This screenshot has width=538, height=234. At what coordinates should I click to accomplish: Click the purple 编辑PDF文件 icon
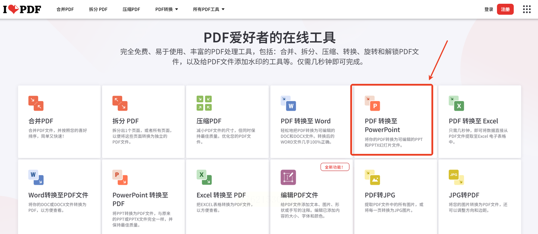click(x=288, y=177)
